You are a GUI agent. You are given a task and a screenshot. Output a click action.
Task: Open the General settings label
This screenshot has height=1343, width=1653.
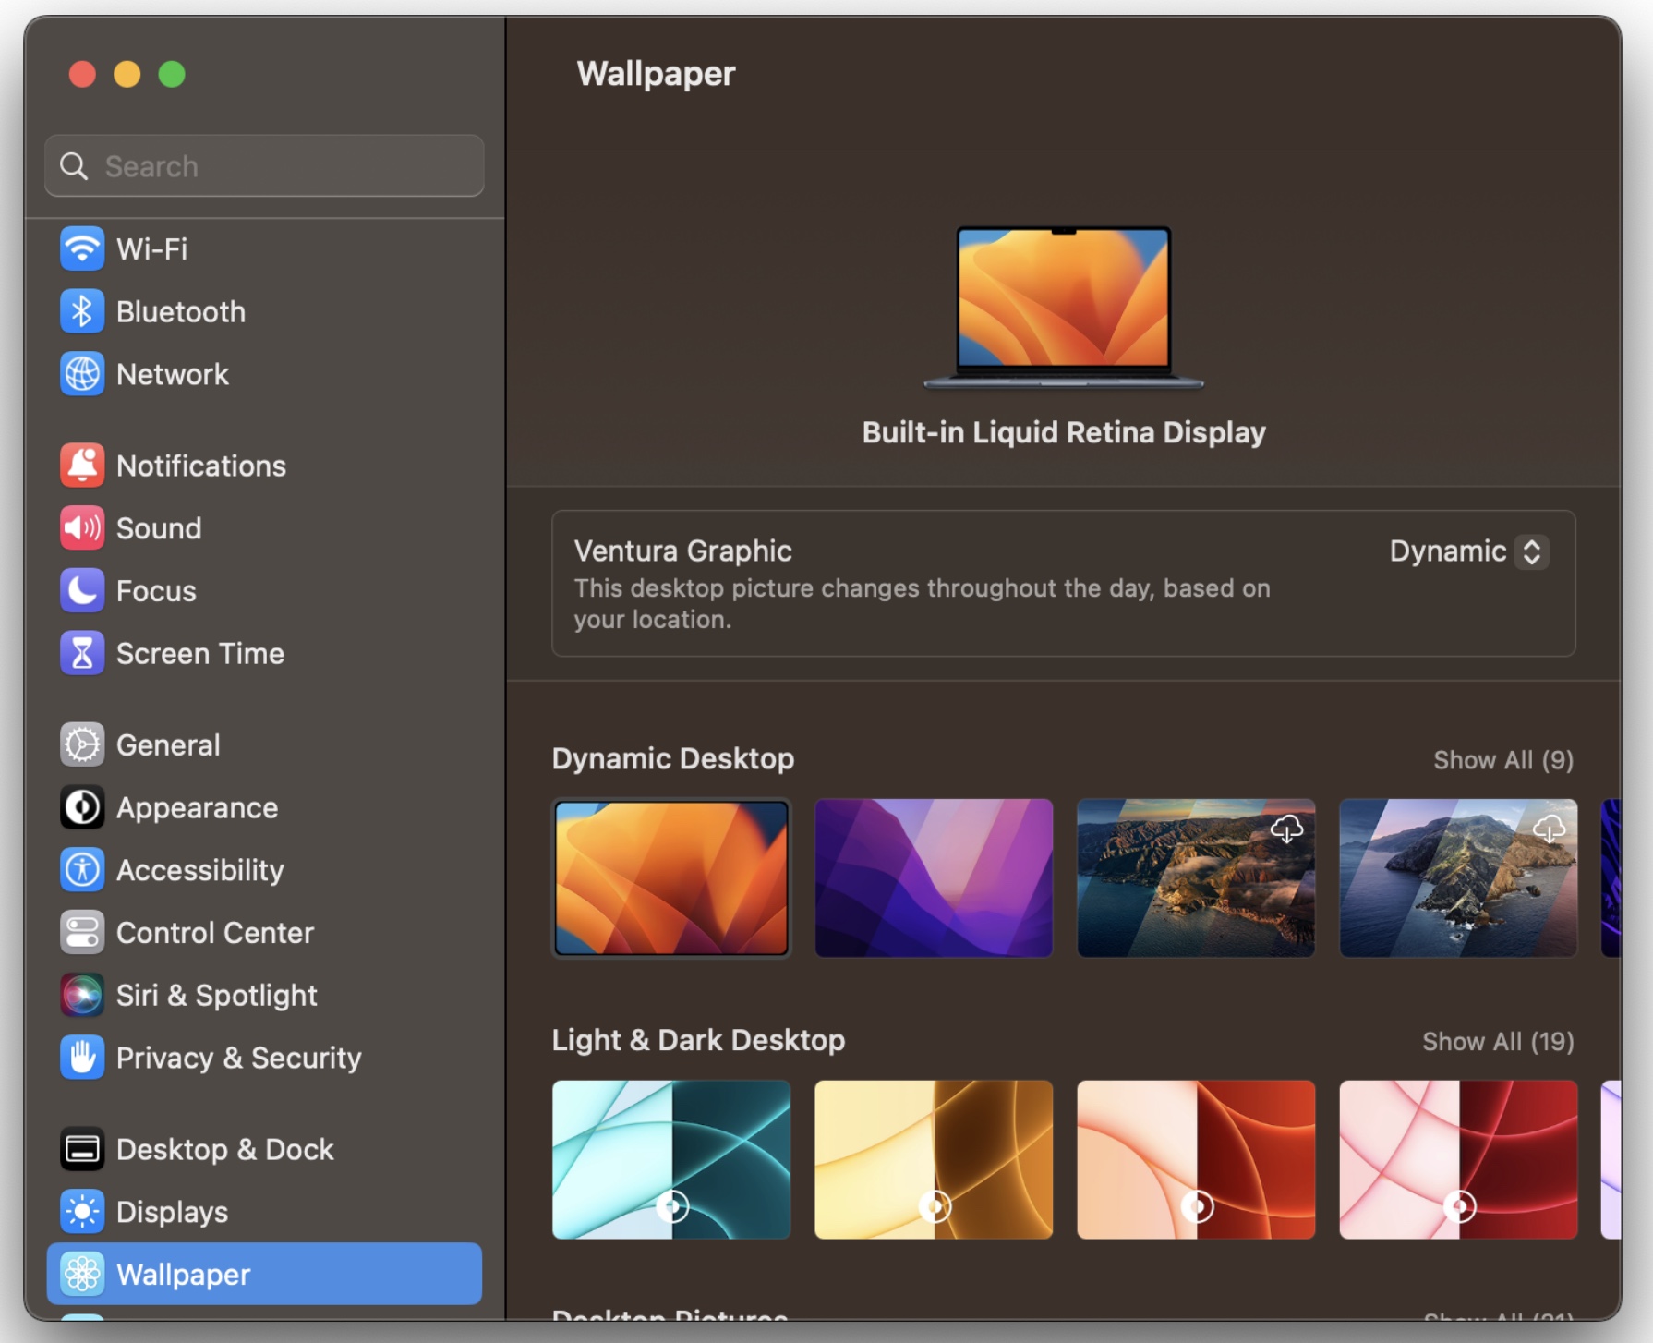[x=168, y=745]
